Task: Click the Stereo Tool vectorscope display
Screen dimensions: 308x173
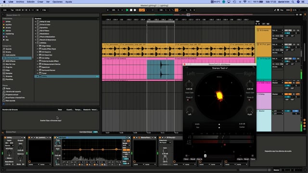Action: [x=219, y=96]
